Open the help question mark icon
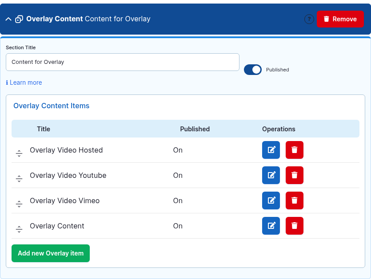The width and height of the screenshot is (371, 279). point(309,19)
